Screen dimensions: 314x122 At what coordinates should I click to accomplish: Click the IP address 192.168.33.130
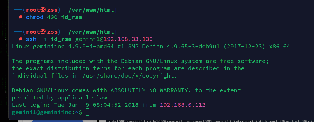point(128,39)
